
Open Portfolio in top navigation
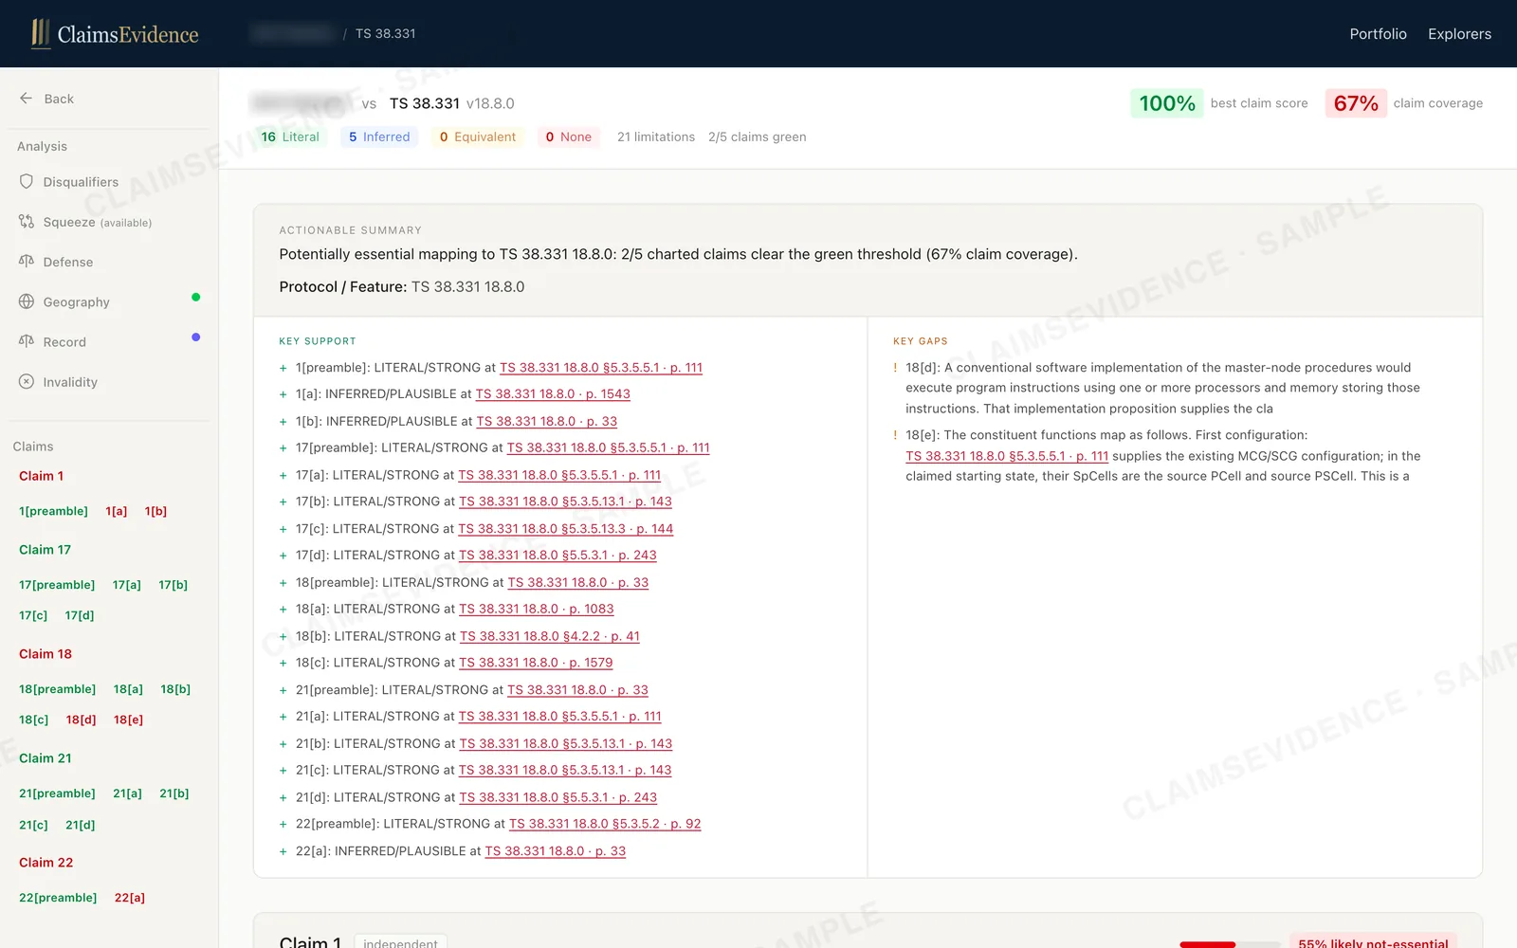click(1378, 34)
